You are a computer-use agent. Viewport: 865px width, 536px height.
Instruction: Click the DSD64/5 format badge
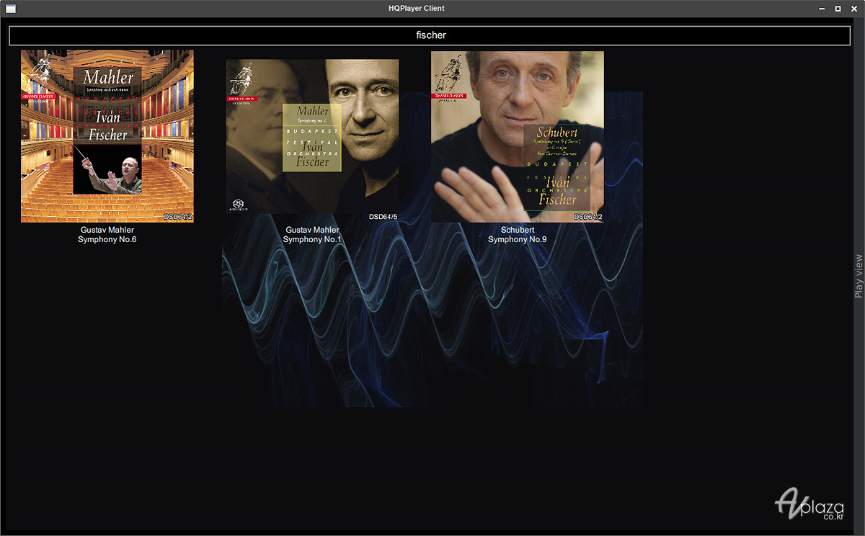coord(383,217)
